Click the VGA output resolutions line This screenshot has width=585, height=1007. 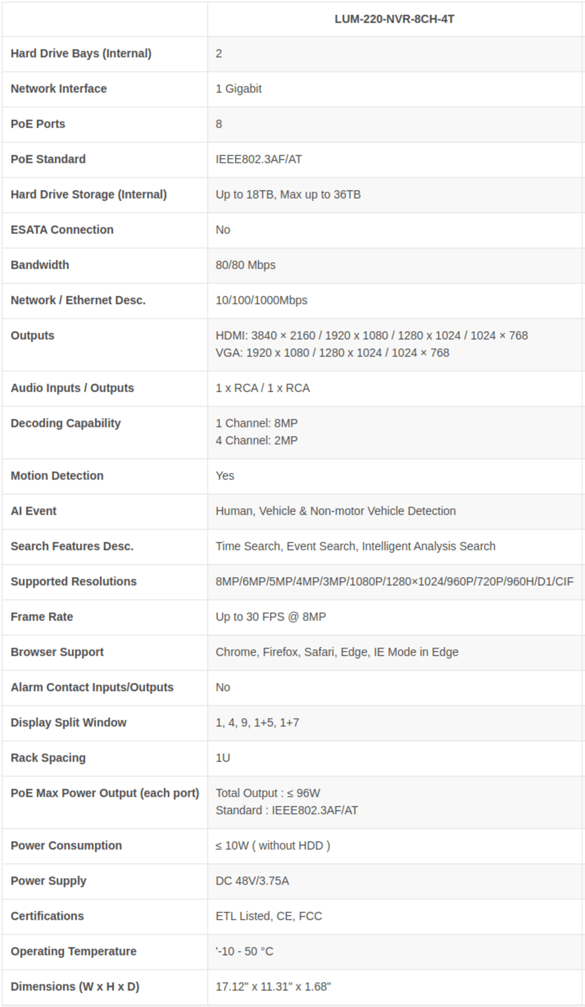(x=332, y=352)
